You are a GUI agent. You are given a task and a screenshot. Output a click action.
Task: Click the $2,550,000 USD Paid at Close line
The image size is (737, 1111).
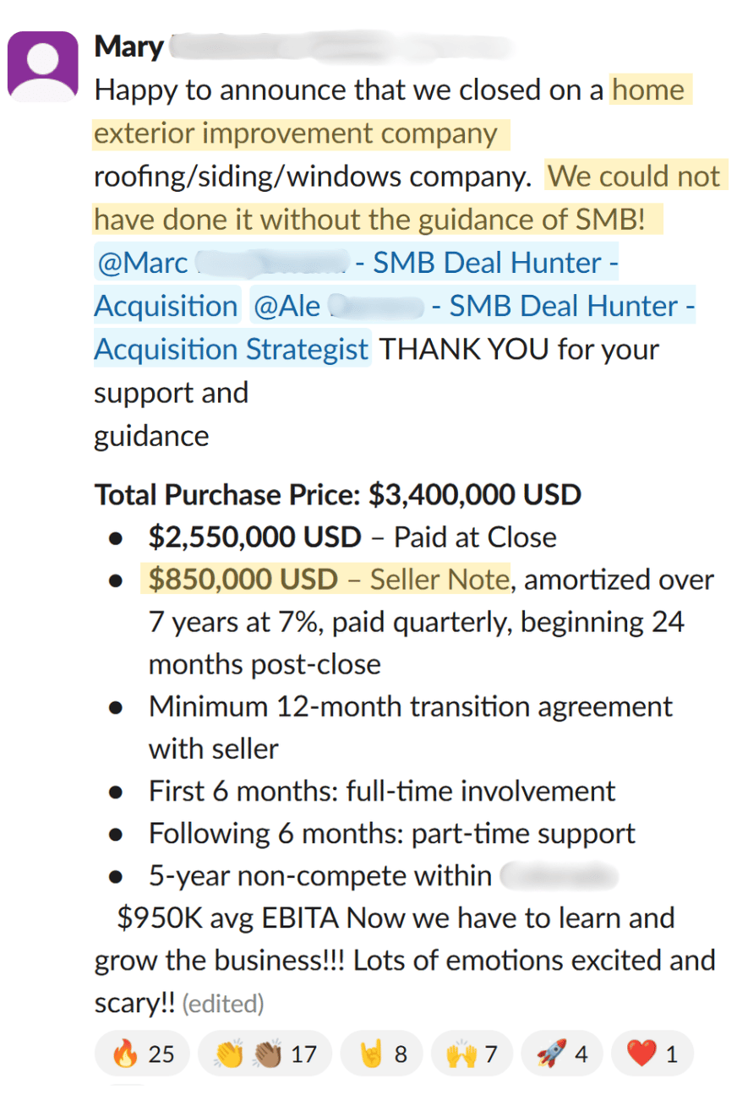[x=352, y=537]
